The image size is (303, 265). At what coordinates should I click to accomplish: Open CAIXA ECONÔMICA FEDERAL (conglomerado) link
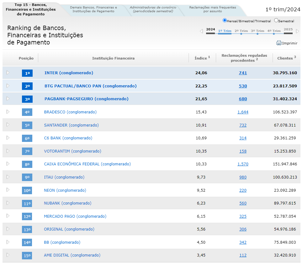(x=87, y=164)
